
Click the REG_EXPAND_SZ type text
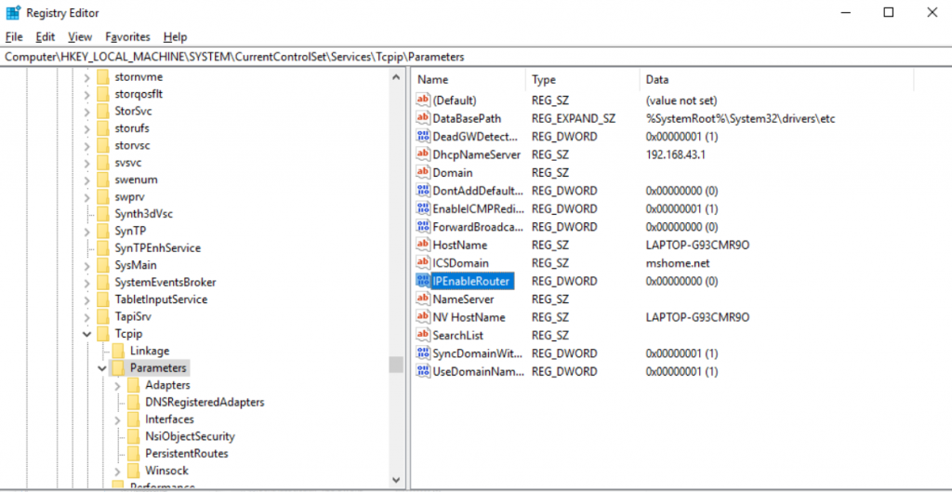pos(573,118)
